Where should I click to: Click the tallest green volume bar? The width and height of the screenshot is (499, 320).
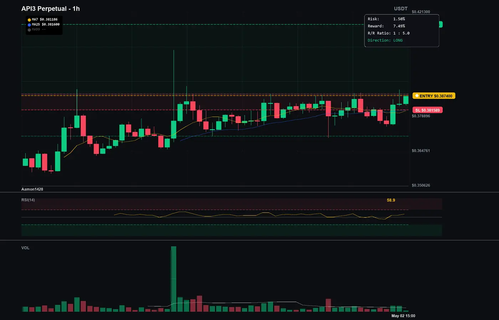[174, 279]
